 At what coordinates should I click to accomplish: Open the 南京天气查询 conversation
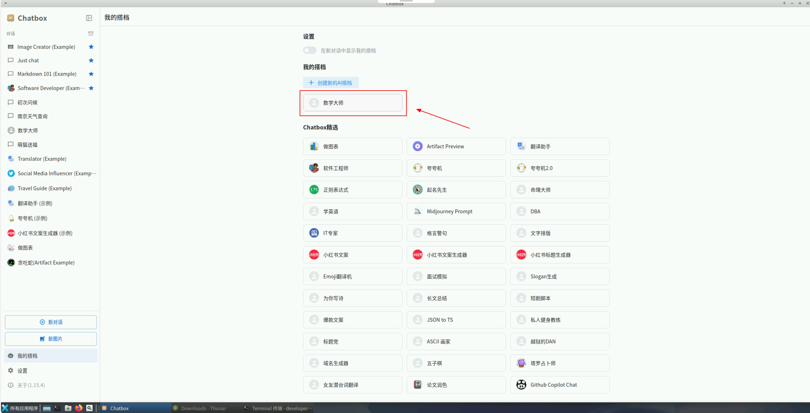32,116
